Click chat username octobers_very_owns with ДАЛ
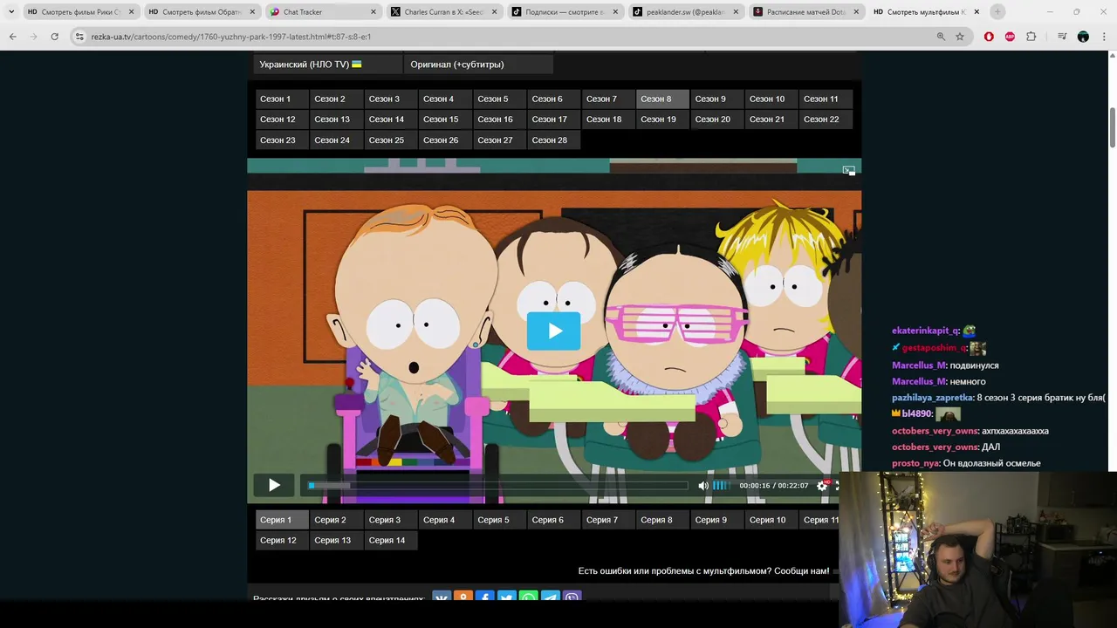Image resolution: width=1117 pixels, height=628 pixels. (935, 447)
